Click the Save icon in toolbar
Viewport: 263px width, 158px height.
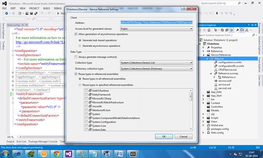click(x=31, y=13)
